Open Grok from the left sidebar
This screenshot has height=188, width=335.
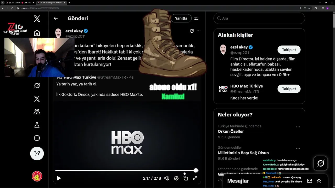[x=37, y=86]
